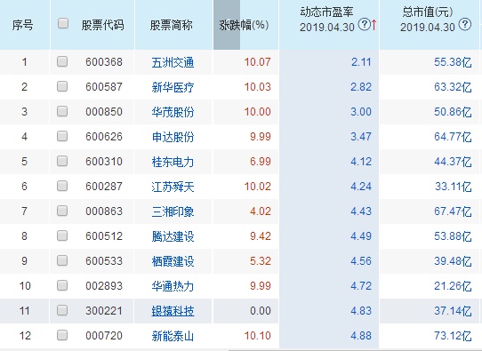Click the 10.07 change percent value
Screen dimensions: 482x351
[x=258, y=62]
